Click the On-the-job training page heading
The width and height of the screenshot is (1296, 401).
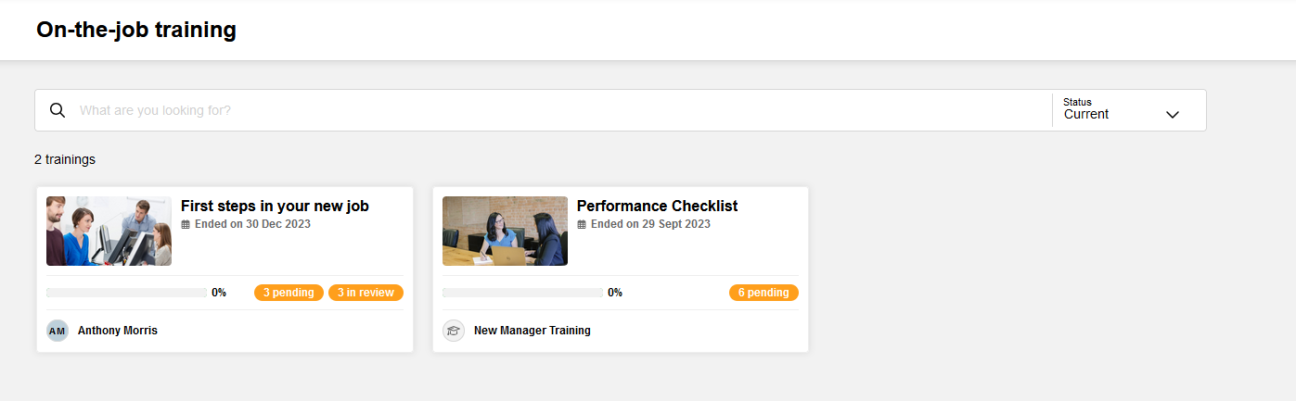[136, 30]
